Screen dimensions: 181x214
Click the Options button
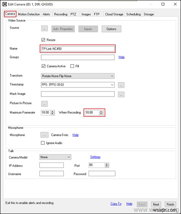112,29
